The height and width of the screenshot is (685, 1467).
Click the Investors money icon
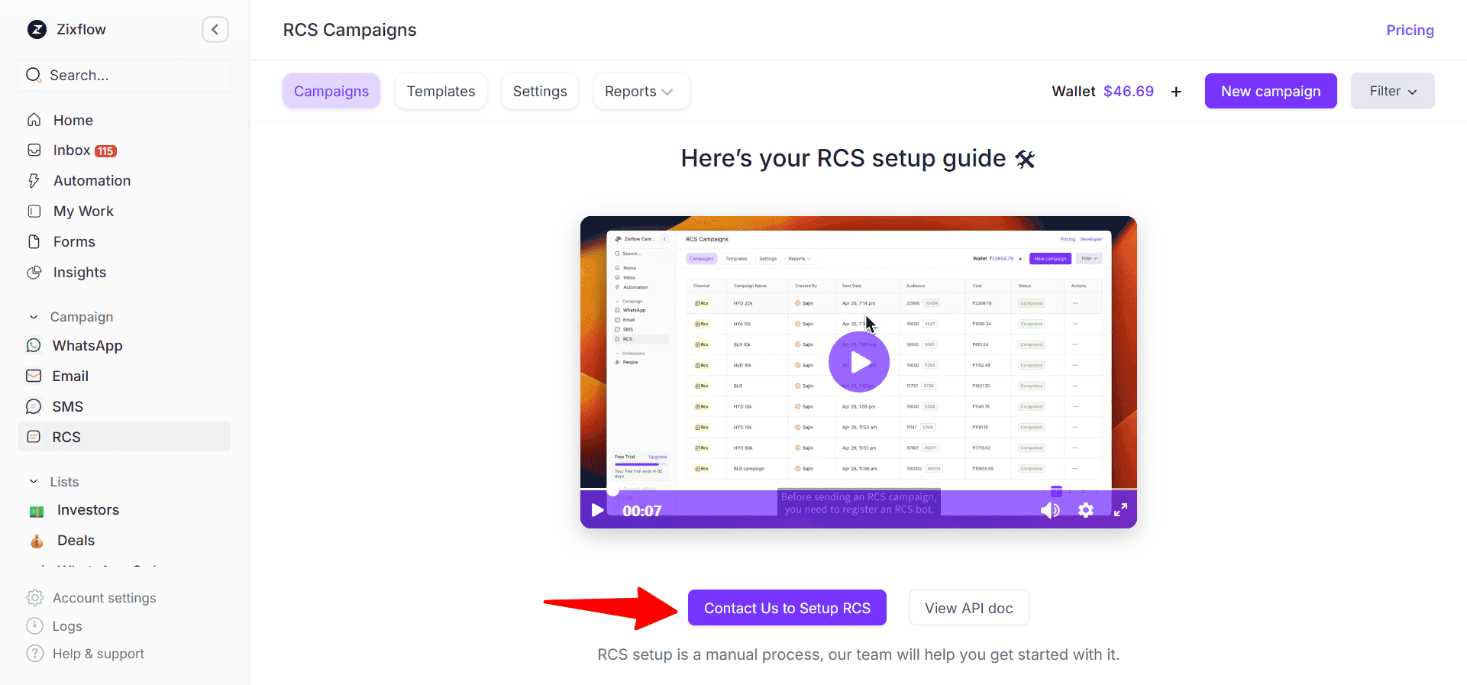tap(37, 511)
